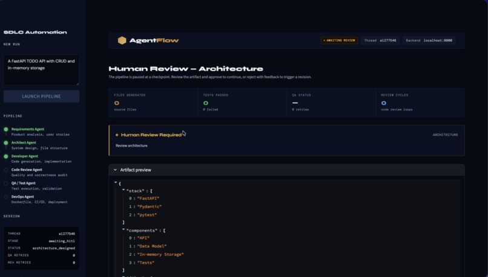This screenshot has height=277, width=488.
Task: Click the "In-memory Storage" component value
Action: [160, 255]
